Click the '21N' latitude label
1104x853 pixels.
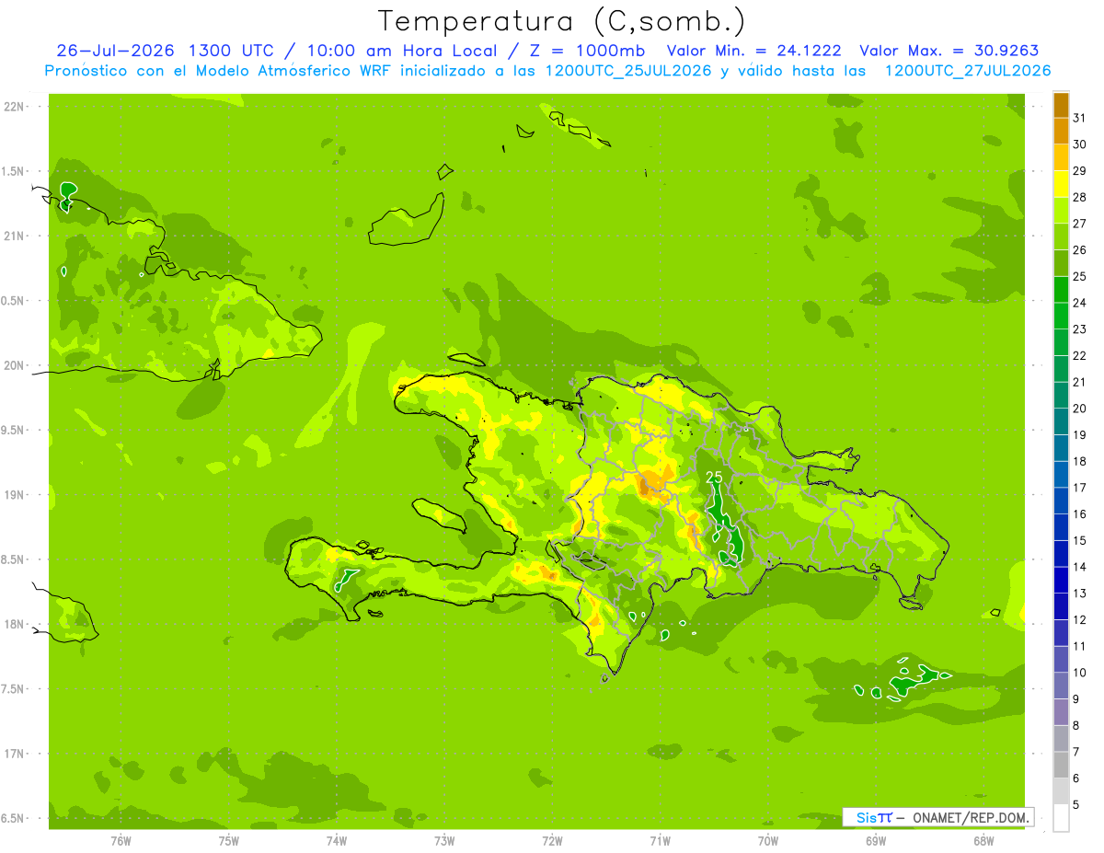coord(15,236)
